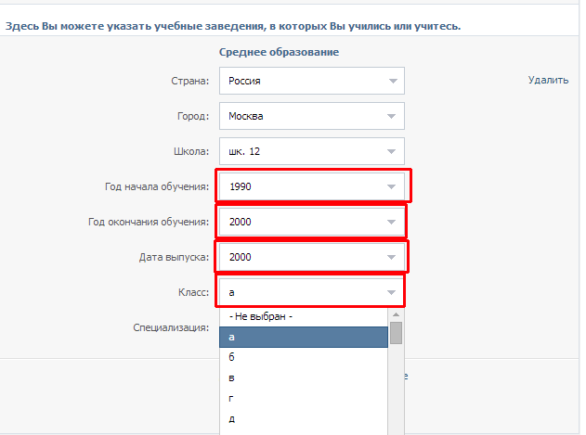Open the Россия country combo box
Image resolution: width=586 pixels, height=435 pixels.
coord(312,81)
